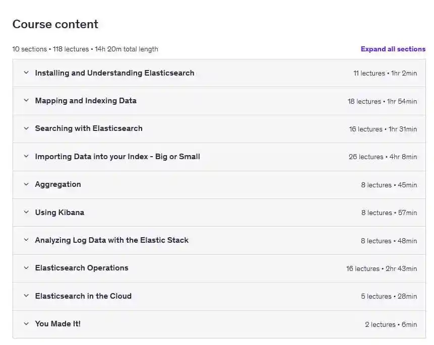
Task: Click the Elasticsearch in the Cloud title
Action: click(83, 296)
